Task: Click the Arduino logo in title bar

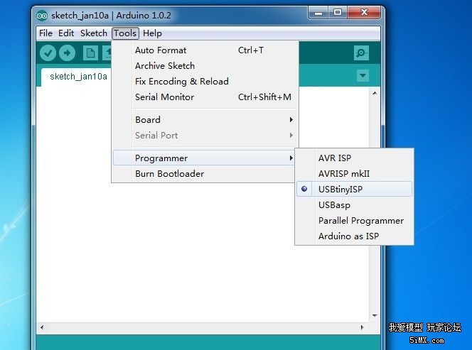Action: [42, 16]
